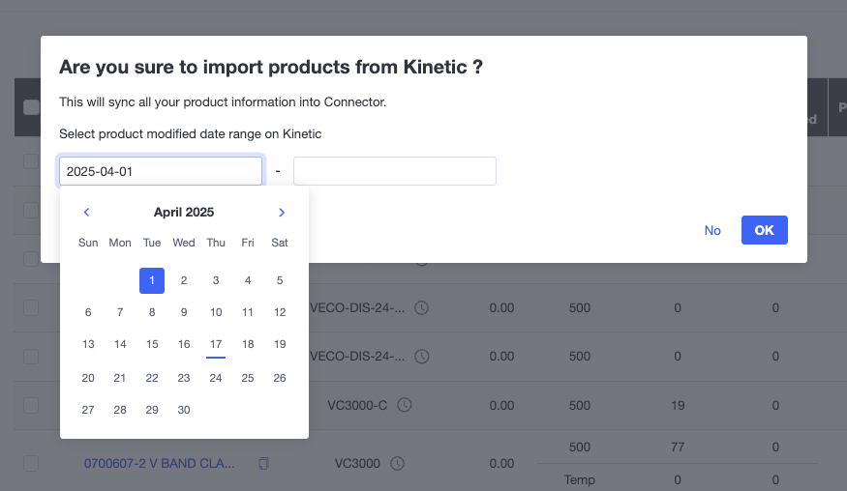847x491 pixels.
Task: Click value 77 in VC3000 row
Action: point(678,447)
